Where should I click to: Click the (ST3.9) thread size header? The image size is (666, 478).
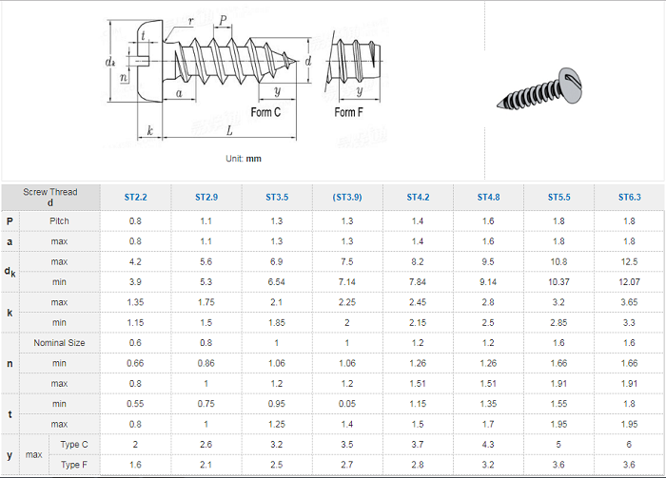point(347,198)
